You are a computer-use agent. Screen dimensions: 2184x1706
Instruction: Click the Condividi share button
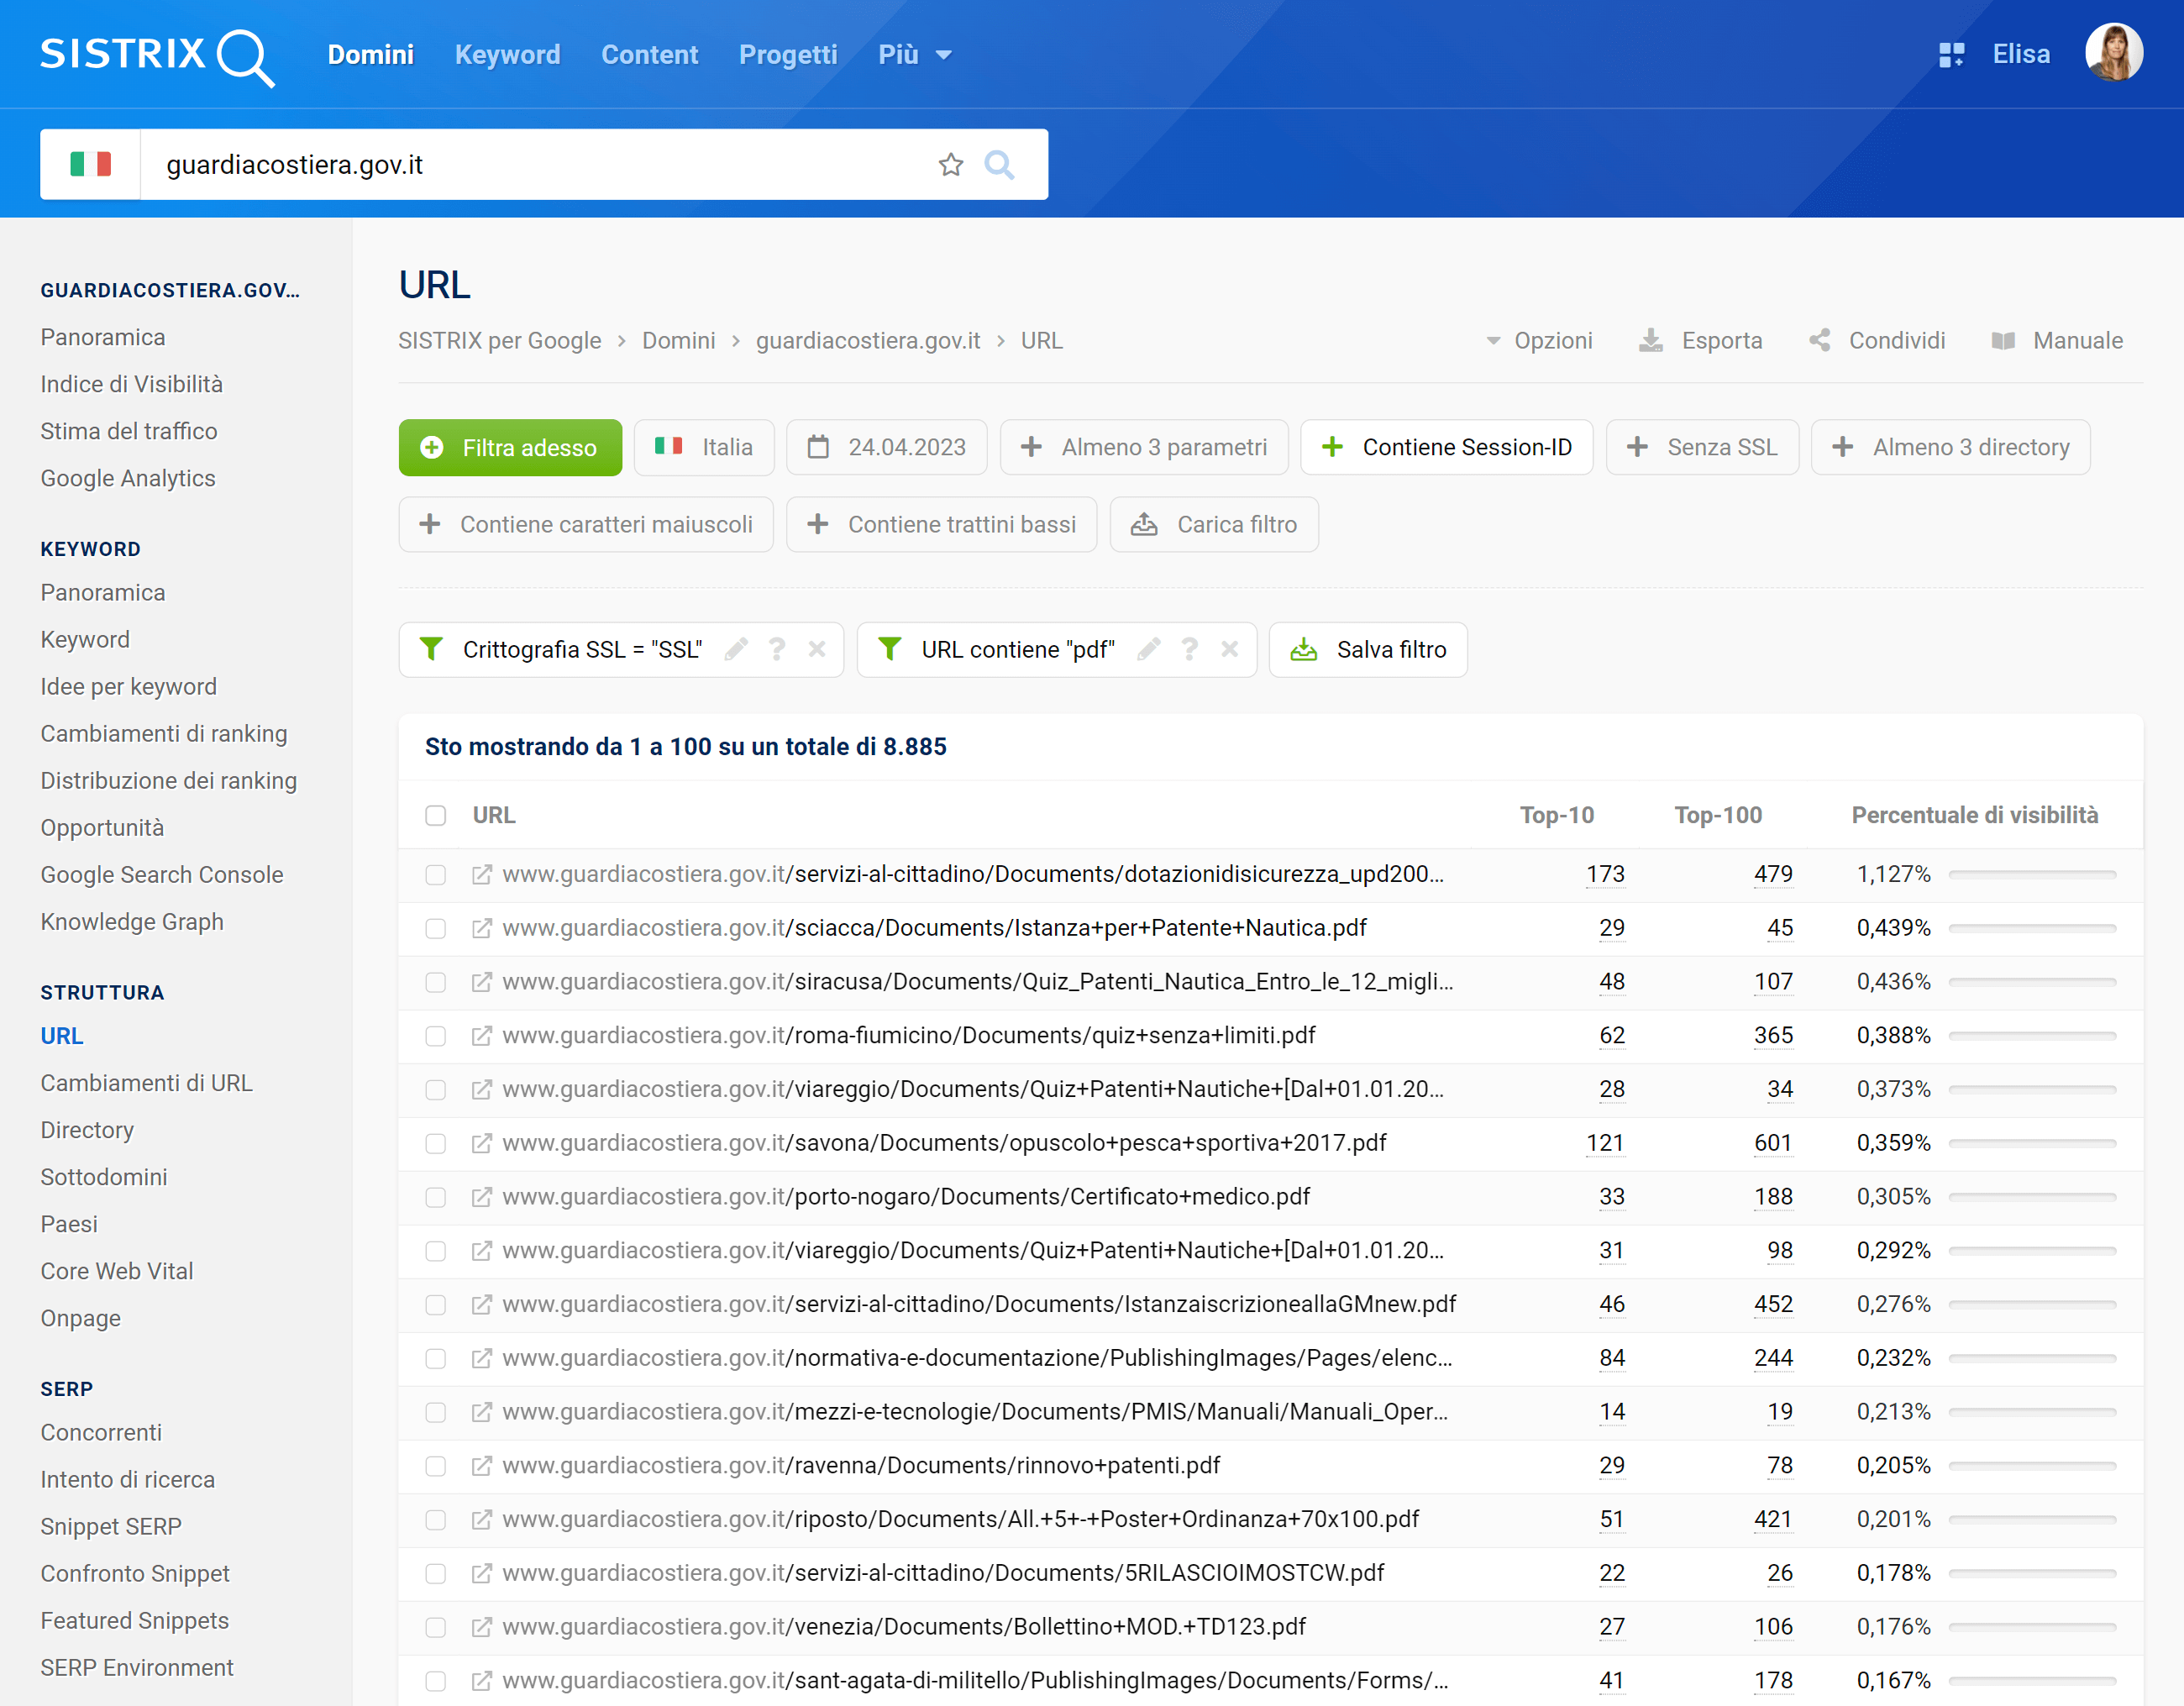click(1877, 341)
